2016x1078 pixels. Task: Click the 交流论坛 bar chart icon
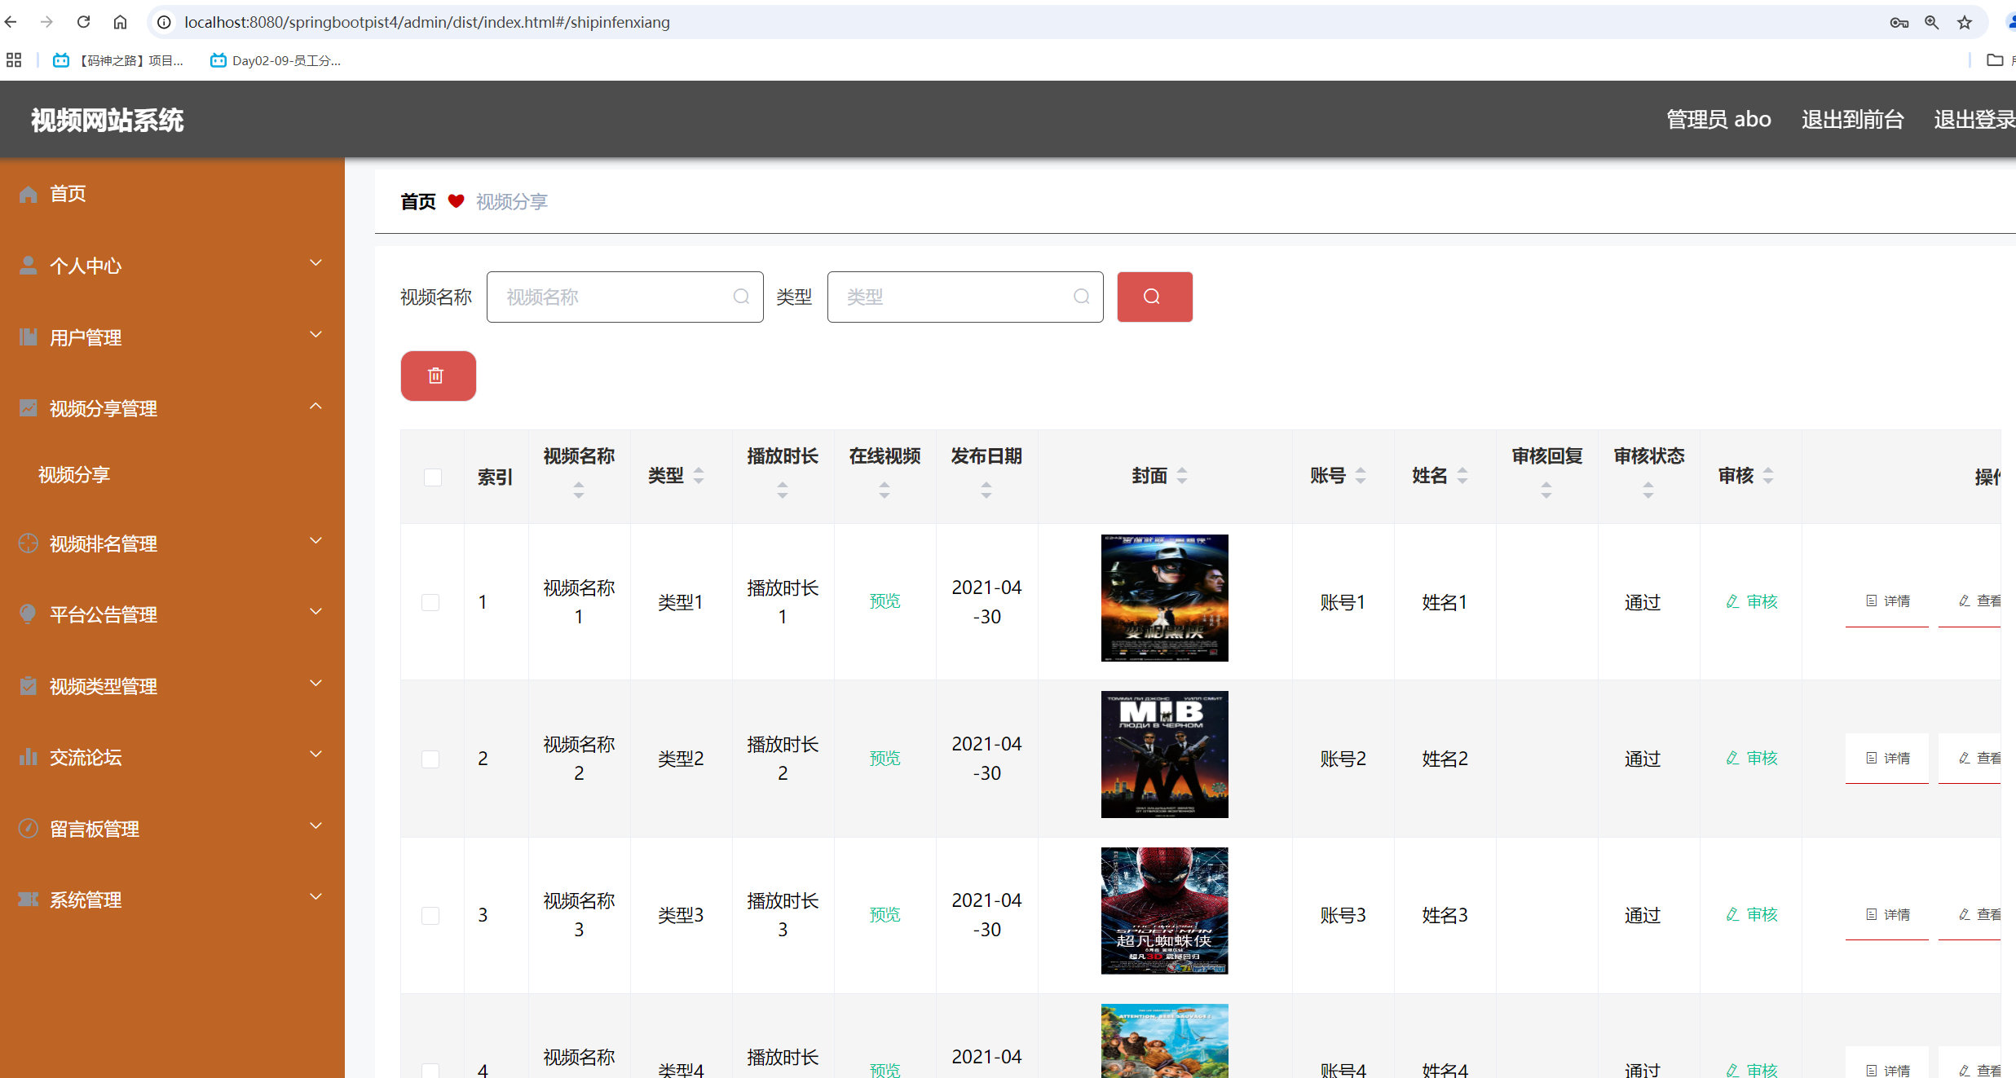(28, 756)
